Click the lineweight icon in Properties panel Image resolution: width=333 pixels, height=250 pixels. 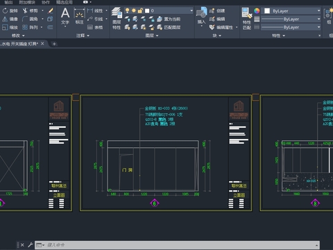(257, 19)
